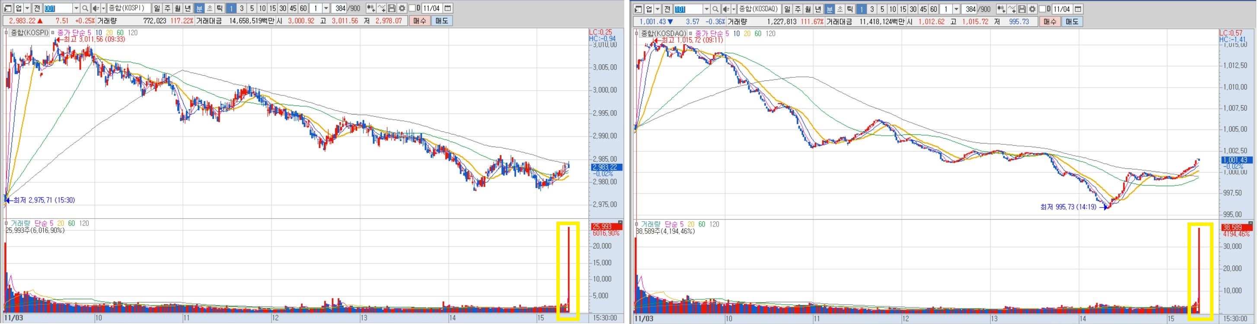The height and width of the screenshot is (324, 1258).
Task: Click the 전 button in KOSPI toolbar
Action: click(37, 8)
